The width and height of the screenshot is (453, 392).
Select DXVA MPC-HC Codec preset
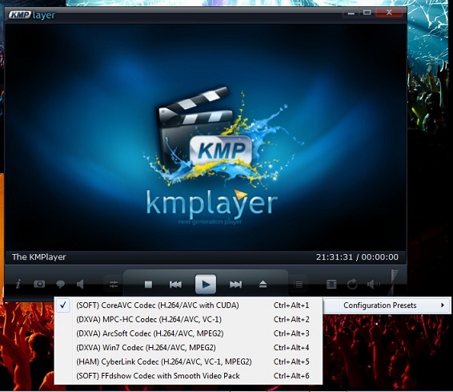(x=188, y=319)
